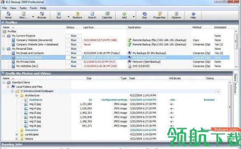Open the Add button dropdown arrow
Screen dimensions: 241x149
click(x=134, y=16)
